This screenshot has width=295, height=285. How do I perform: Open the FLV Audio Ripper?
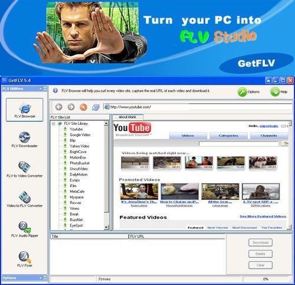[25, 229]
